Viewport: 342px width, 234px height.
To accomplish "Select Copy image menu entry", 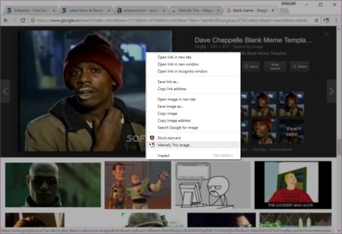I will click(x=193, y=113).
